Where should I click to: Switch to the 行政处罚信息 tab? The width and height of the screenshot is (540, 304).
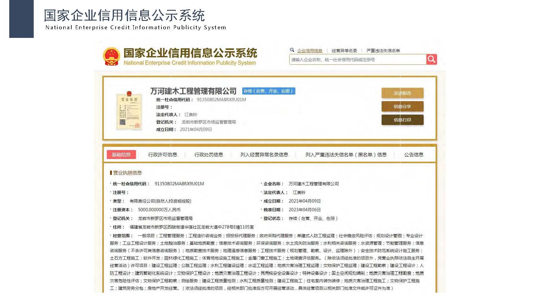(209, 155)
